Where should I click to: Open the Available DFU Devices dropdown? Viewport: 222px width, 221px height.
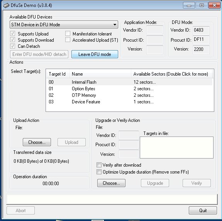coord(64,25)
